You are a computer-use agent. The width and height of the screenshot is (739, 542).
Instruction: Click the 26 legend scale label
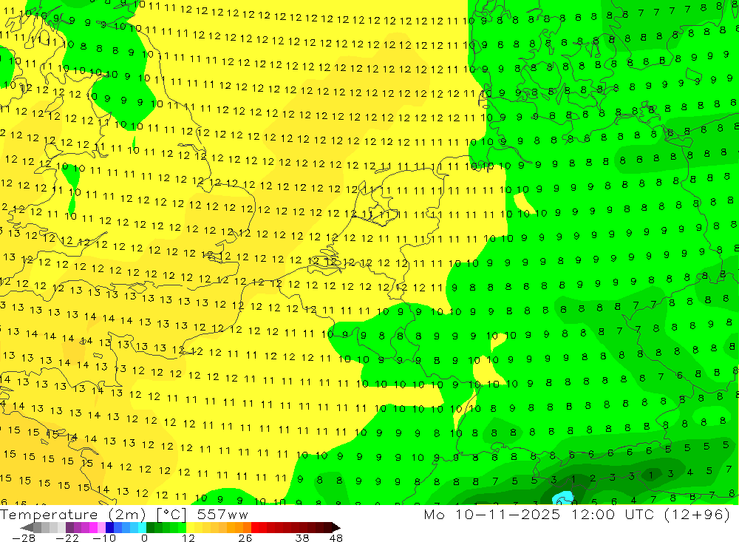[245, 538]
